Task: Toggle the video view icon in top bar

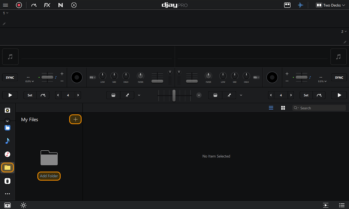Action: [x=287, y=5]
